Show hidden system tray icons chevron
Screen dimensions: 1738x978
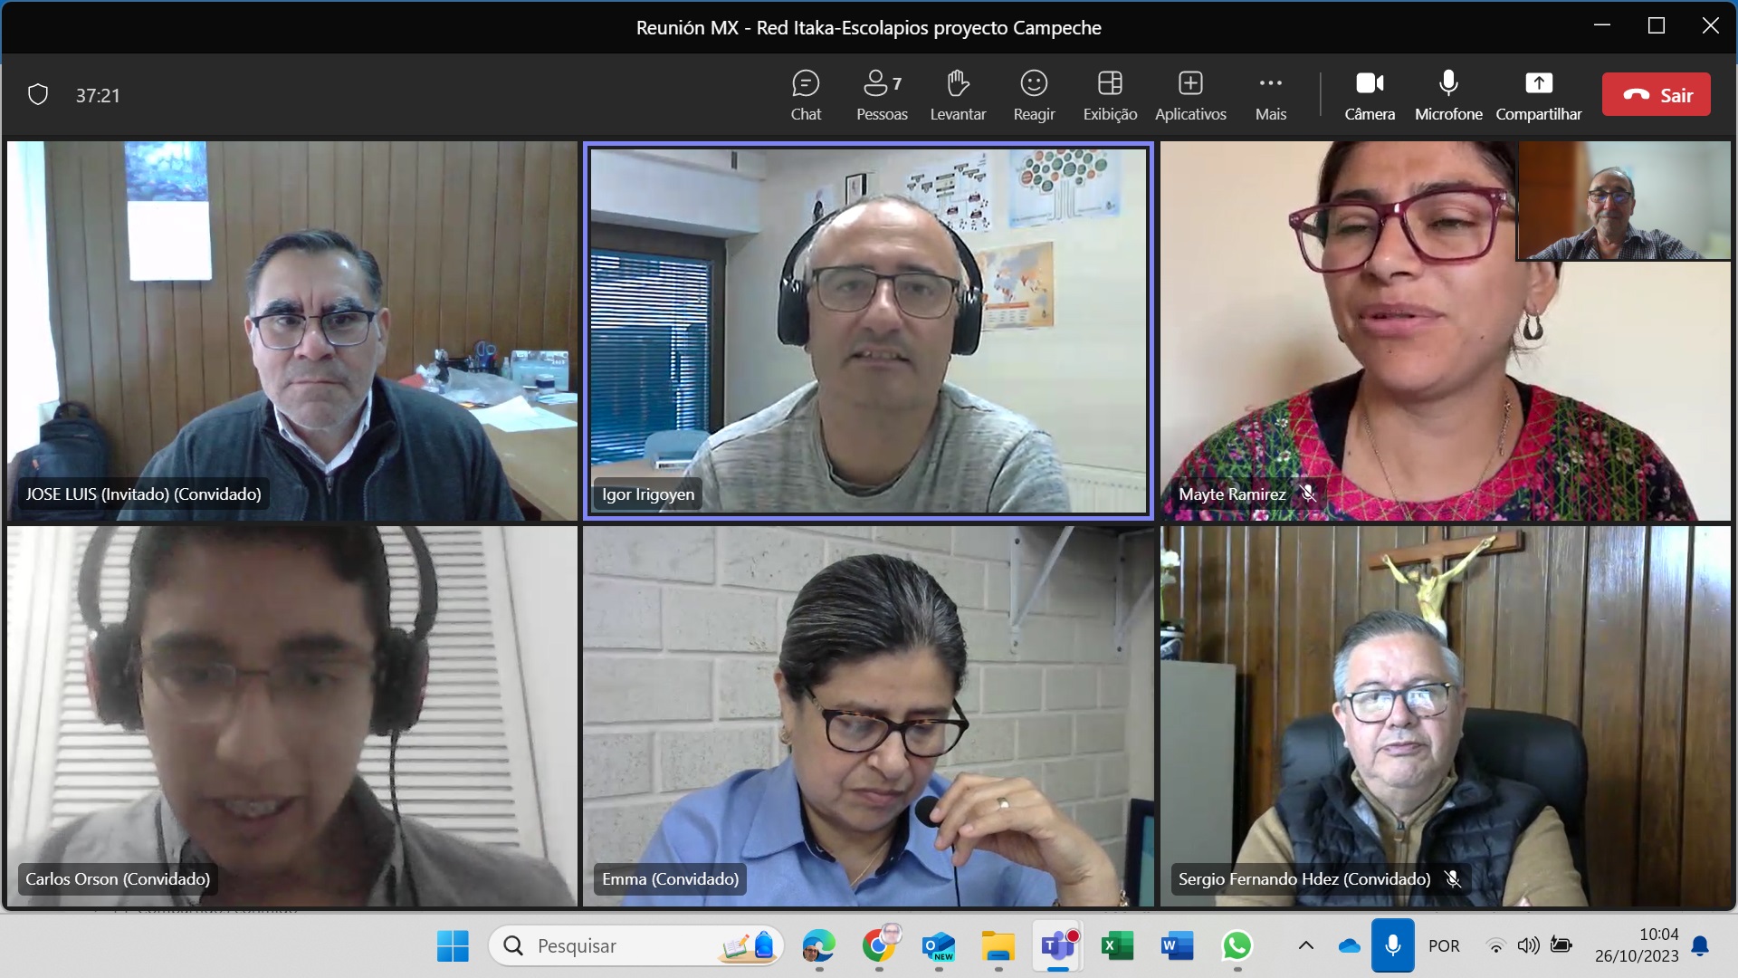click(x=1305, y=946)
